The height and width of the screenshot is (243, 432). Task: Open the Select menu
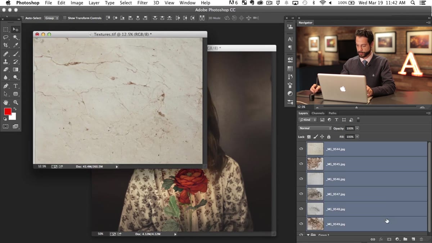coord(126,3)
